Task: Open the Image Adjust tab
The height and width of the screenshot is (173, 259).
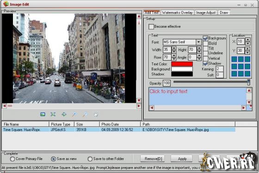Action: 206,12
